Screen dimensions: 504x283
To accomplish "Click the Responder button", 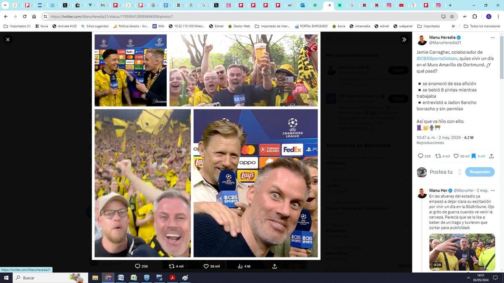I will click(x=480, y=172).
